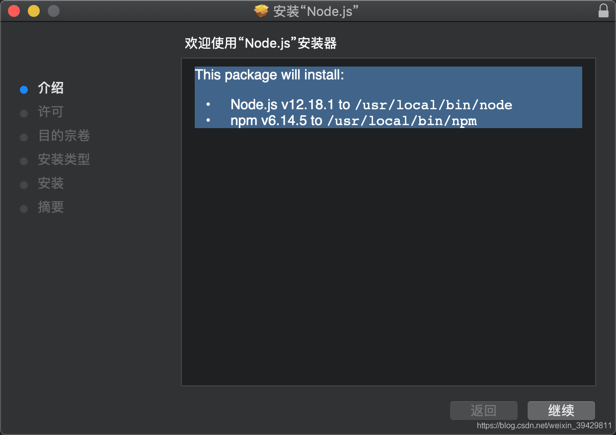
Task: Select the 许可 step in sidebar
Action: [x=51, y=112]
